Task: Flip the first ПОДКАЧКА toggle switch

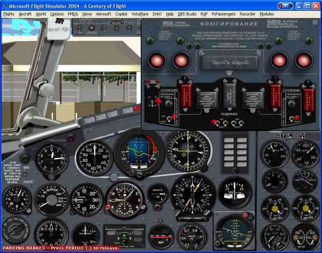Action: click(218, 123)
